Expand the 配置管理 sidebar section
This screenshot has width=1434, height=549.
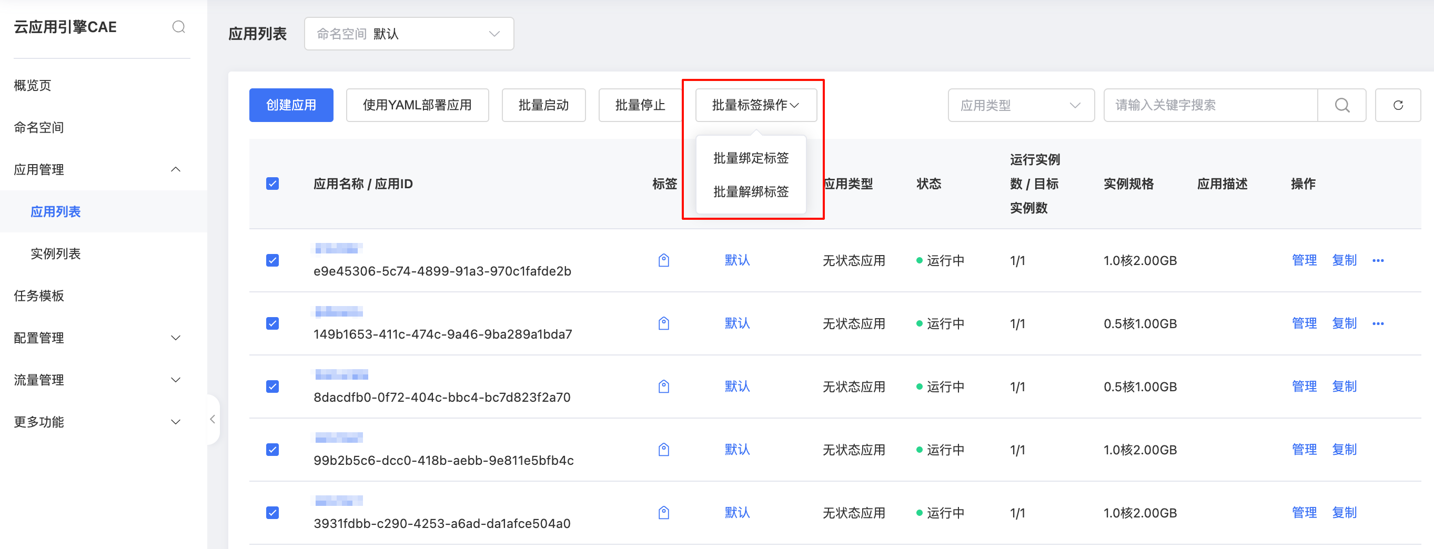click(97, 338)
